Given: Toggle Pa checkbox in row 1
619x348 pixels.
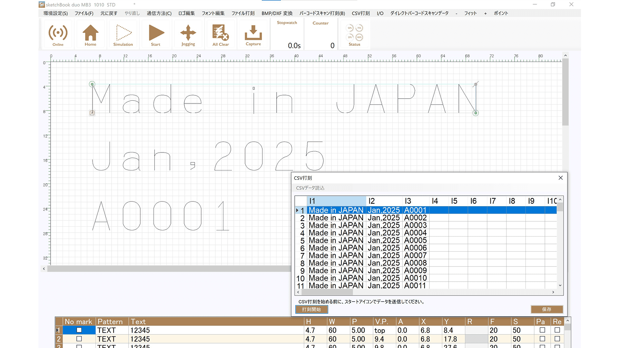Looking at the screenshot, I should point(542,330).
